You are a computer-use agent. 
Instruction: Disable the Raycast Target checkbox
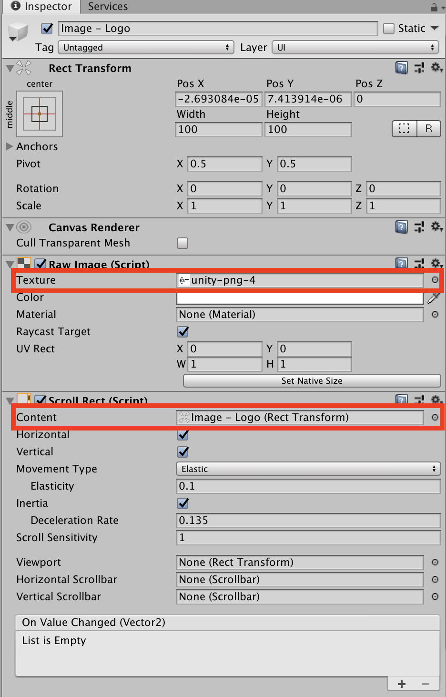point(183,331)
